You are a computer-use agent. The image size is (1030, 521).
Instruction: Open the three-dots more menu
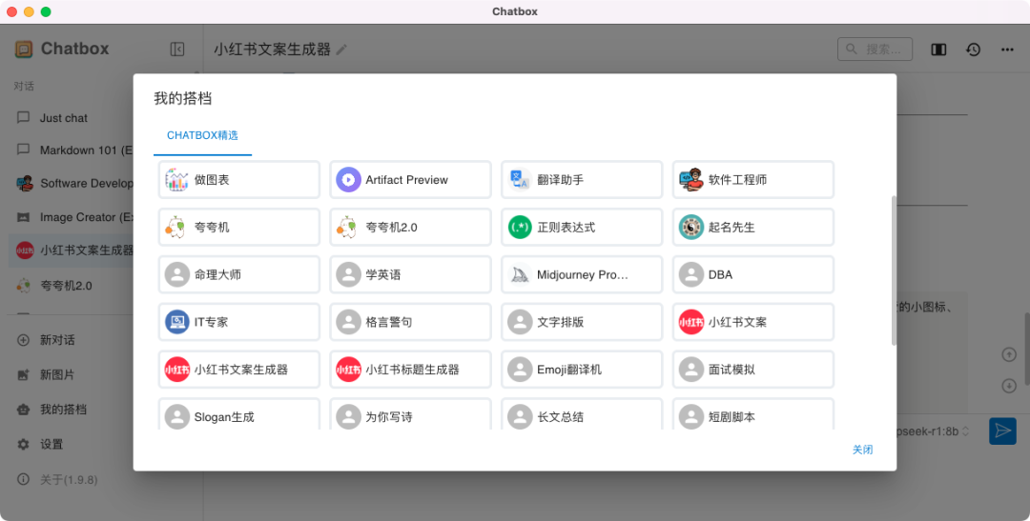pyautogui.click(x=1007, y=50)
